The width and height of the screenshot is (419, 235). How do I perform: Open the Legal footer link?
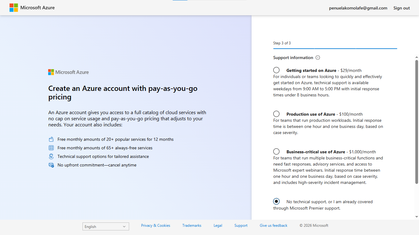click(x=218, y=226)
